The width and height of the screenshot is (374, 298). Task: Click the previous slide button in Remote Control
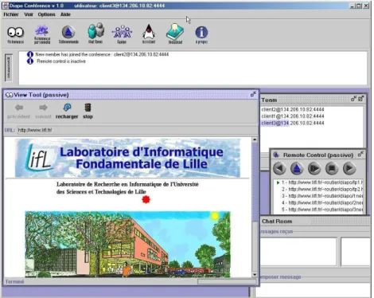[x=279, y=168]
